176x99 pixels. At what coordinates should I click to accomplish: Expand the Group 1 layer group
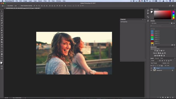click(x=153, y=68)
